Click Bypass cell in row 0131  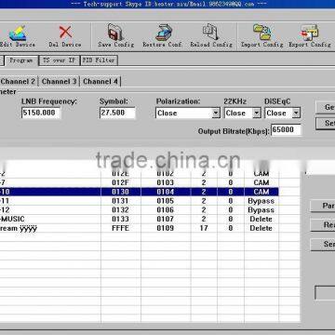click(261, 201)
